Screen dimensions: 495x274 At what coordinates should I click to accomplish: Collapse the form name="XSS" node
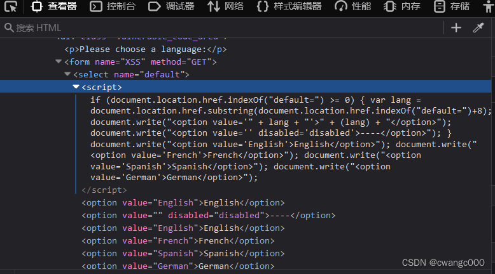tap(59, 62)
